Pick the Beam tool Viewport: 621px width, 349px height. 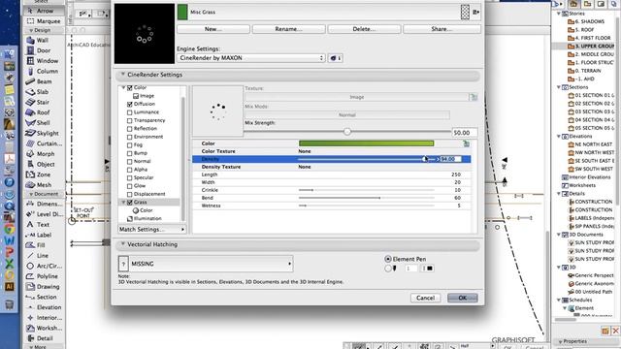(44, 81)
